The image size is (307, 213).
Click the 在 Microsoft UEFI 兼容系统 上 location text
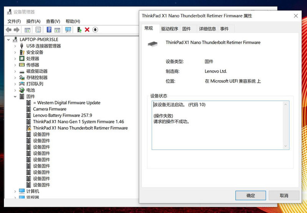click(x=233, y=81)
